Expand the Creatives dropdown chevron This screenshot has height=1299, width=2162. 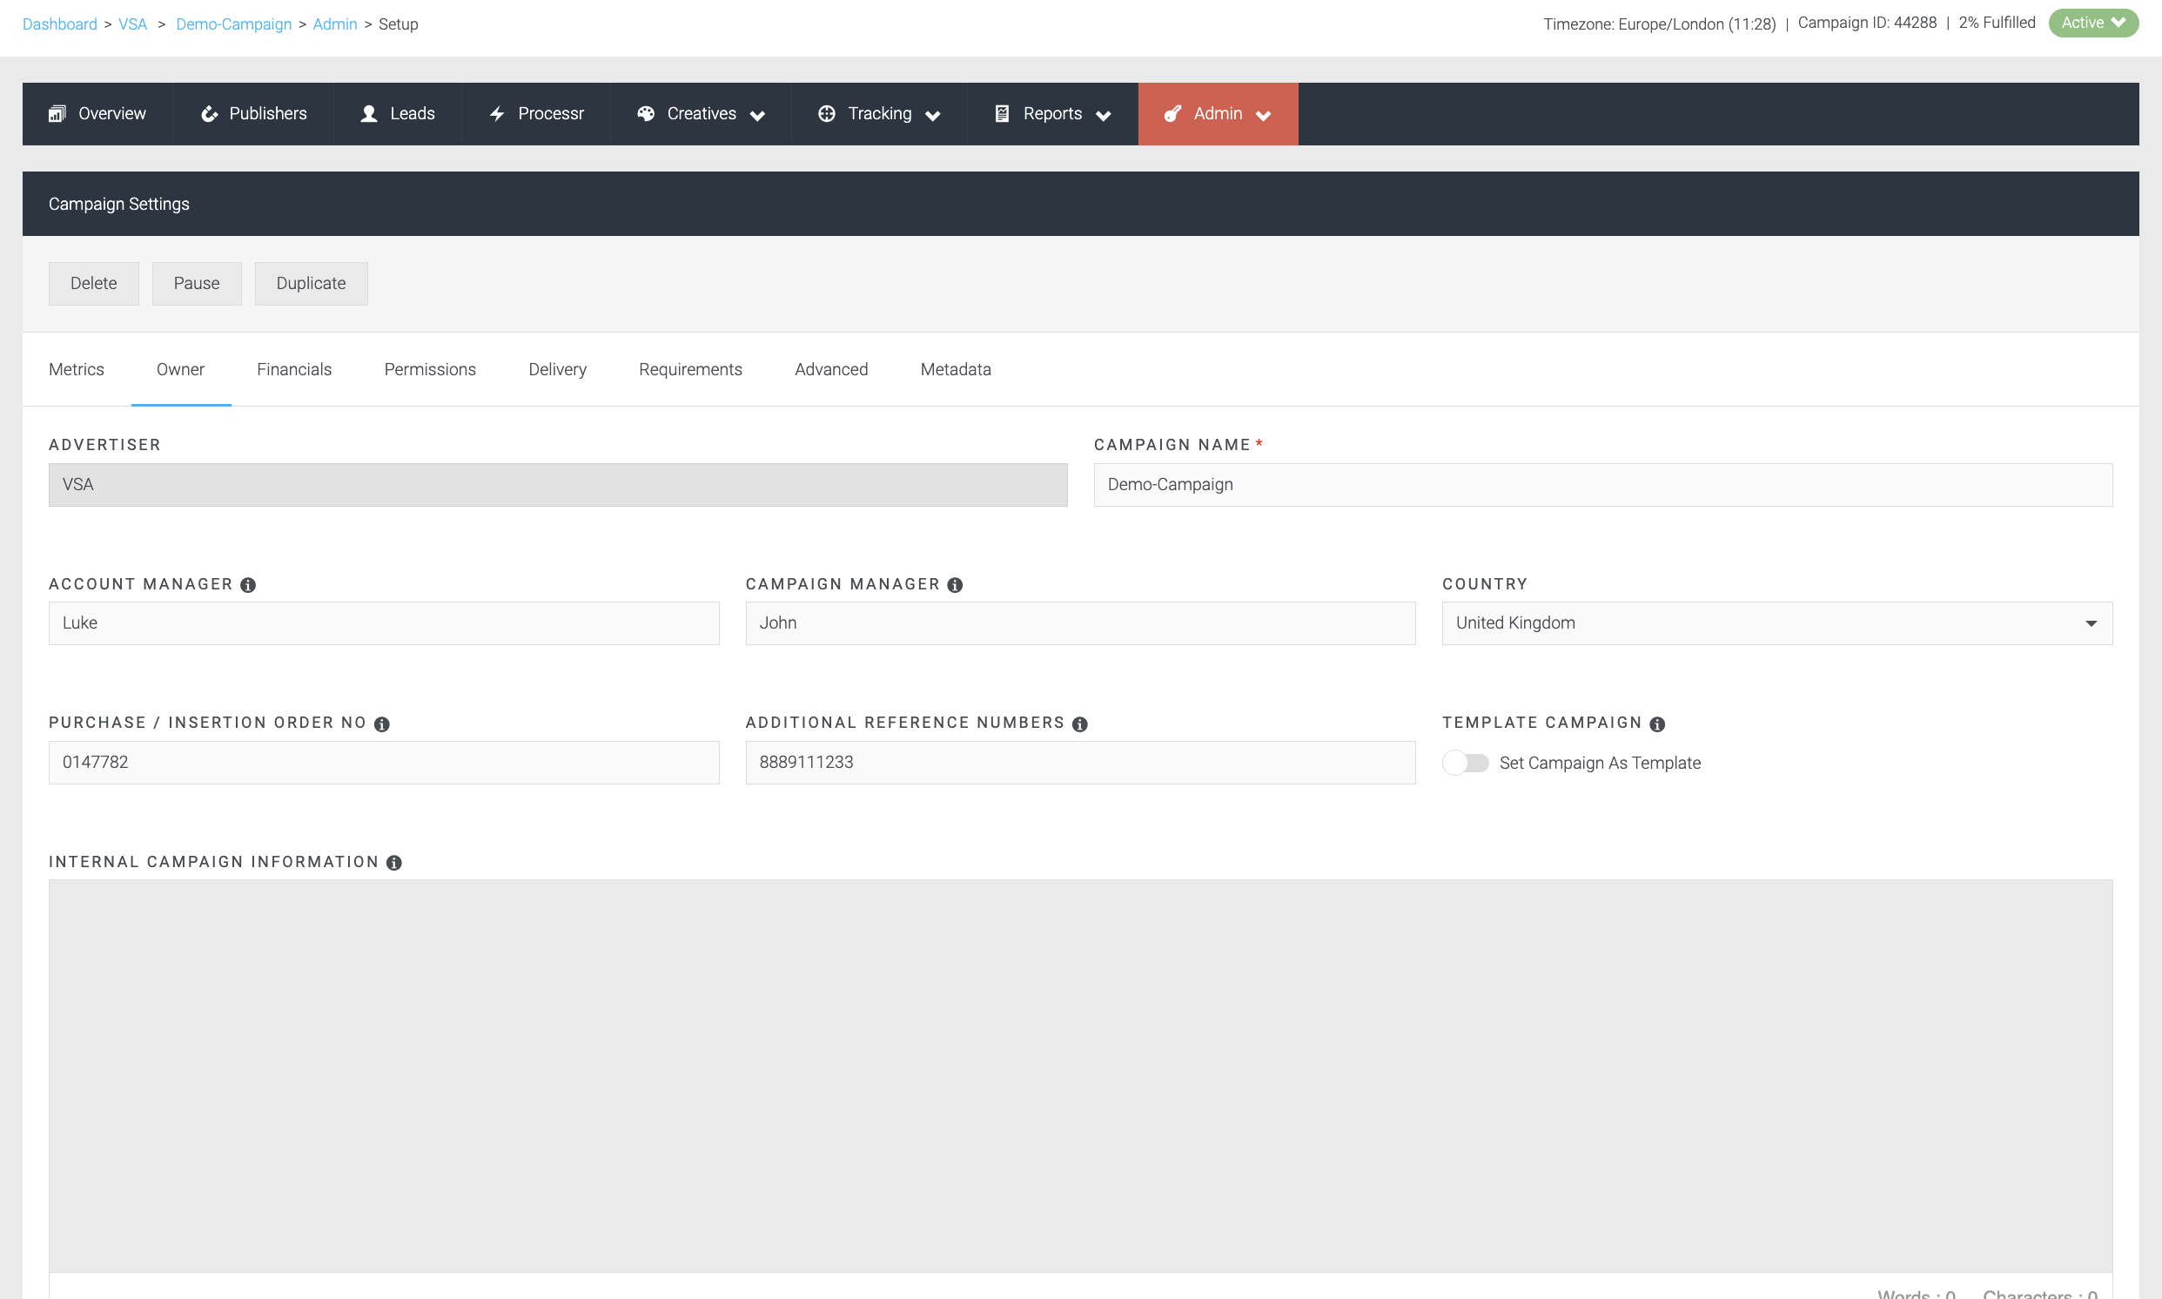[x=758, y=116]
